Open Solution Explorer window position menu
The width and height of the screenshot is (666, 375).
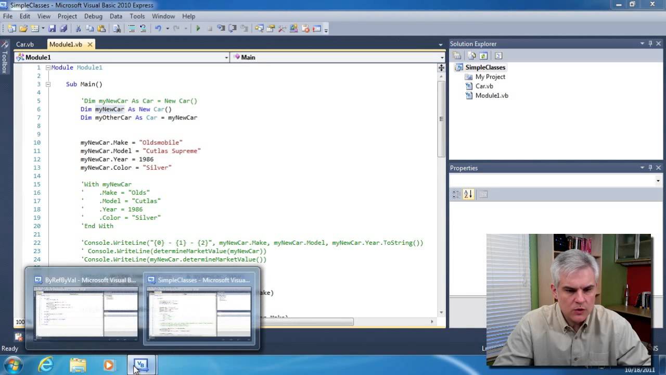tap(643, 44)
